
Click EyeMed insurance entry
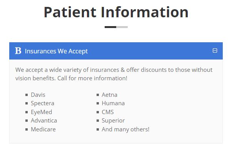click(x=42, y=112)
